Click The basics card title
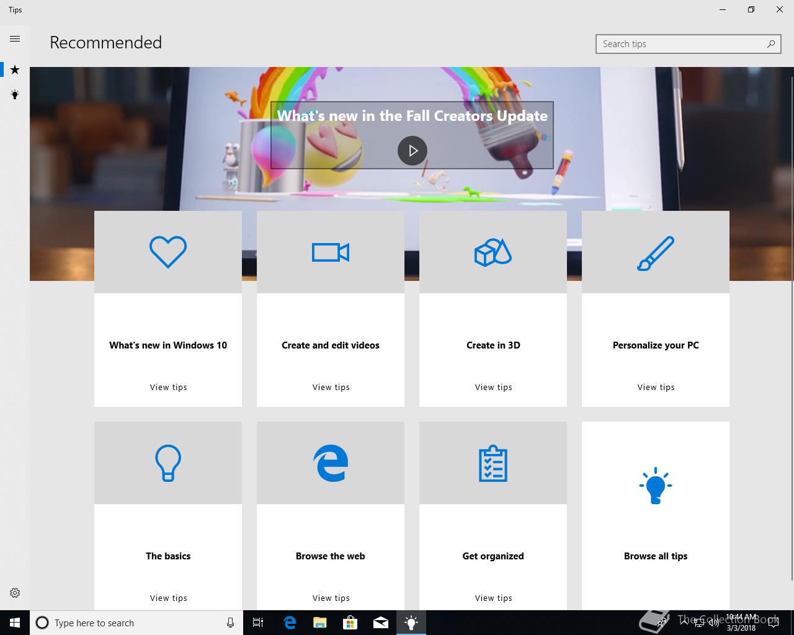794x635 pixels. tap(168, 556)
